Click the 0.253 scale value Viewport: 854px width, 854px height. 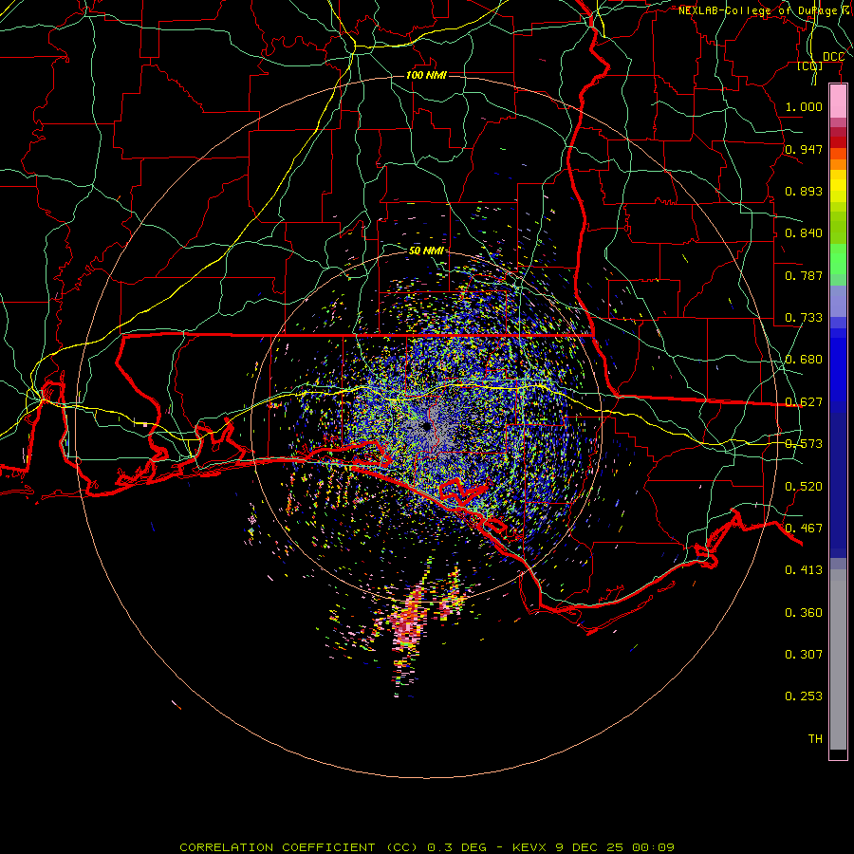point(804,696)
